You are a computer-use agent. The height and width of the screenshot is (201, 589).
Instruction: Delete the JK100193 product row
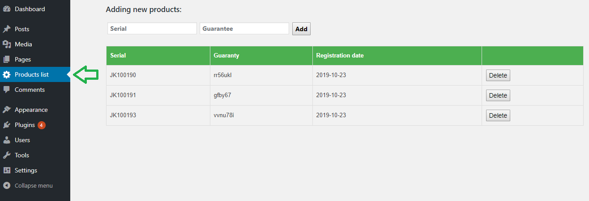[x=498, y=115]
